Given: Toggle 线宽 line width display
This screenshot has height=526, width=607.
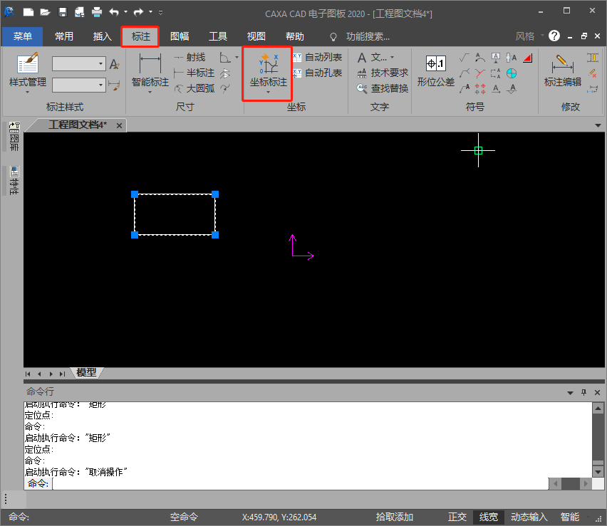Looking at the screenshot, I should (x=489, y=517).
